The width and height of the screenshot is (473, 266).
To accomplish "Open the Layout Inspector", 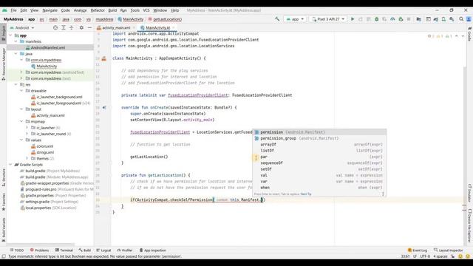I will (x=449, y=250).
